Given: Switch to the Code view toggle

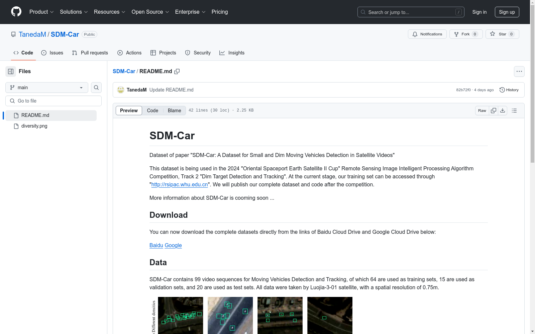Looking at the screenshot, I should pyautogui.click(x=152, y=111).
